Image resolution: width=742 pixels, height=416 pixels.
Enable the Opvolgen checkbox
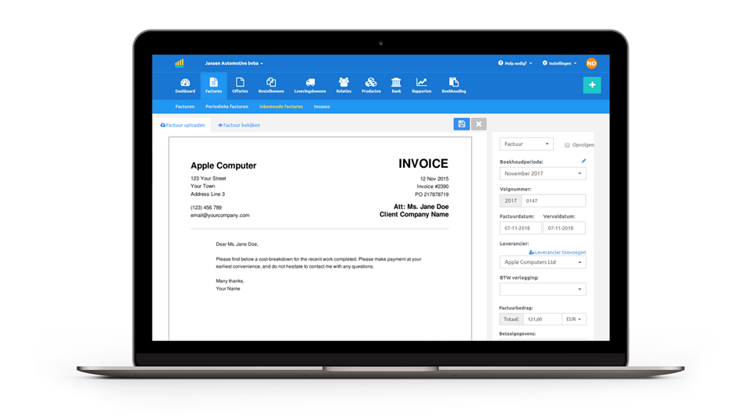pyautogui.click(x=568, y=145)
